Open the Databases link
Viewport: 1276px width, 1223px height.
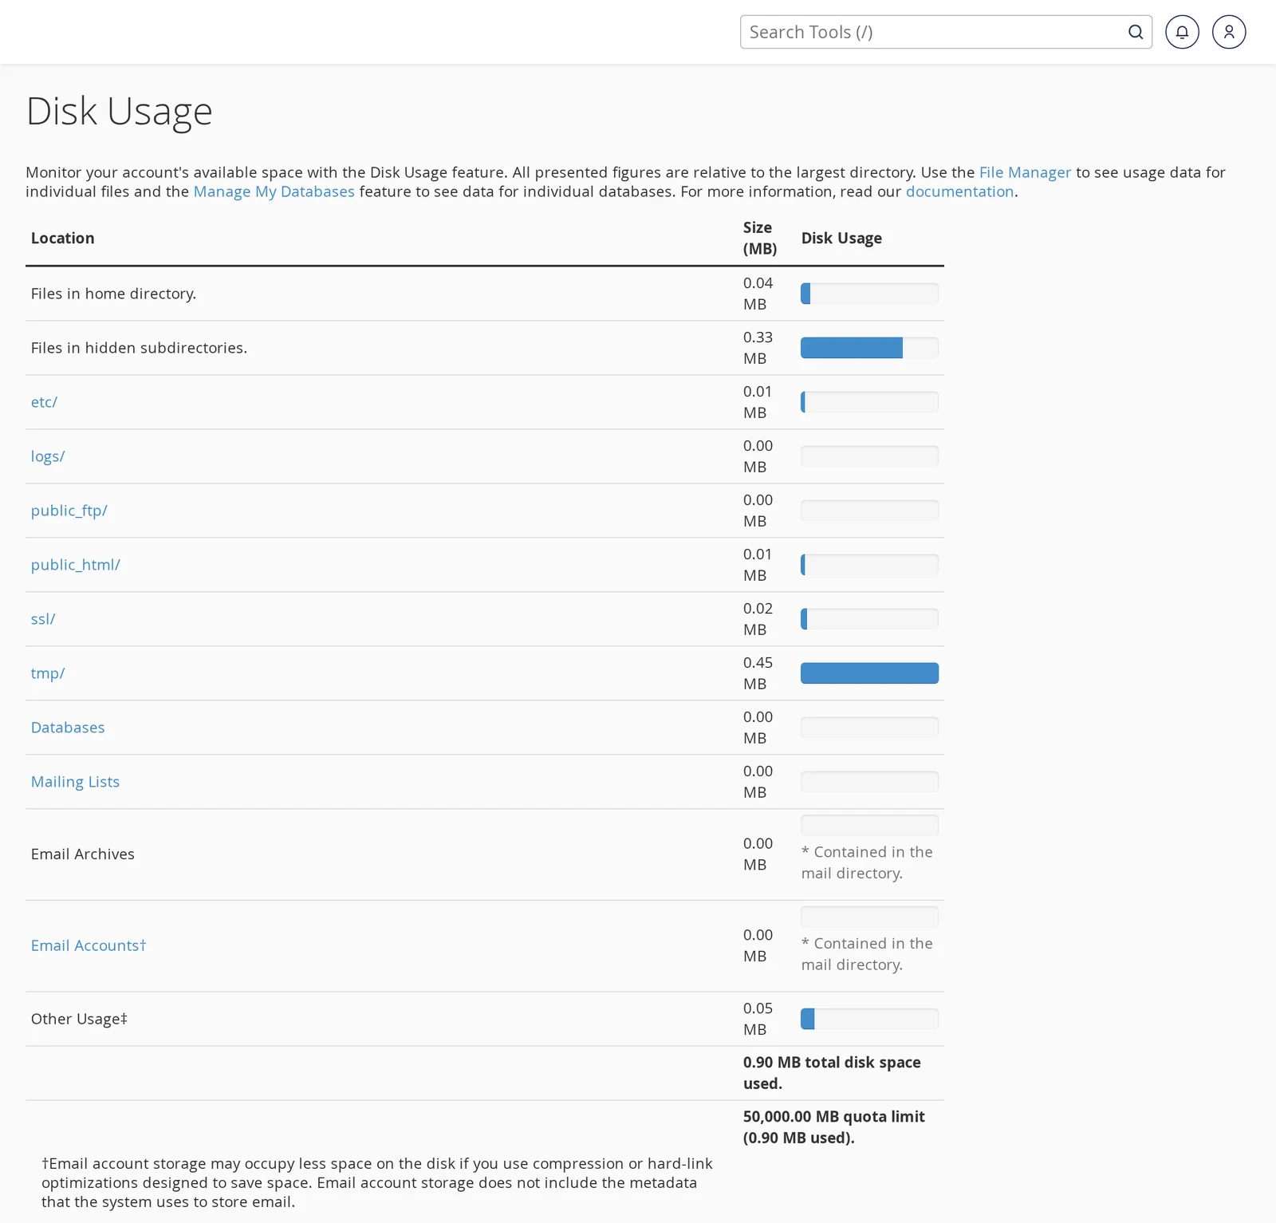point(68,728)
